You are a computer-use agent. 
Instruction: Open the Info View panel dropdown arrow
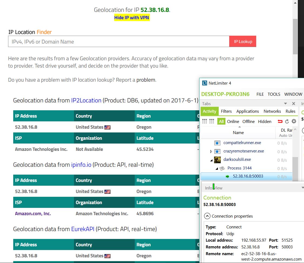pos(303,188)
